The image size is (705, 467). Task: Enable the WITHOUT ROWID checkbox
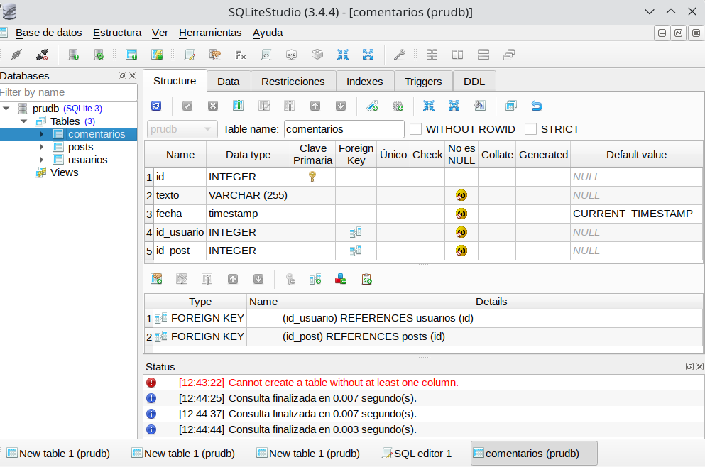point(416,129)
